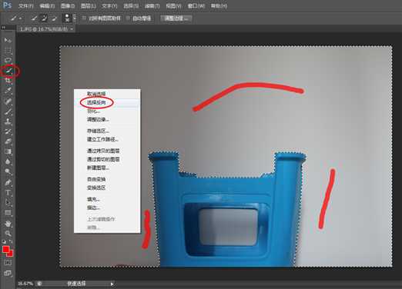Choose 变换选区 in context menu

point(107,188)
